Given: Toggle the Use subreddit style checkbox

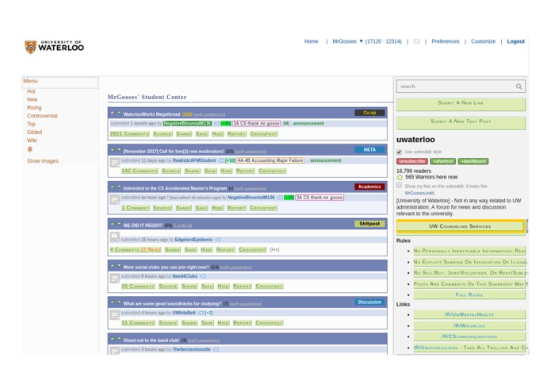Looking at the screenshot, I should [x=400, y=152].
